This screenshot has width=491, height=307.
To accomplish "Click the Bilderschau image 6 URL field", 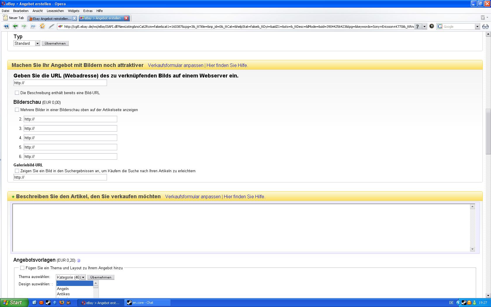I will tap(70, 156).
